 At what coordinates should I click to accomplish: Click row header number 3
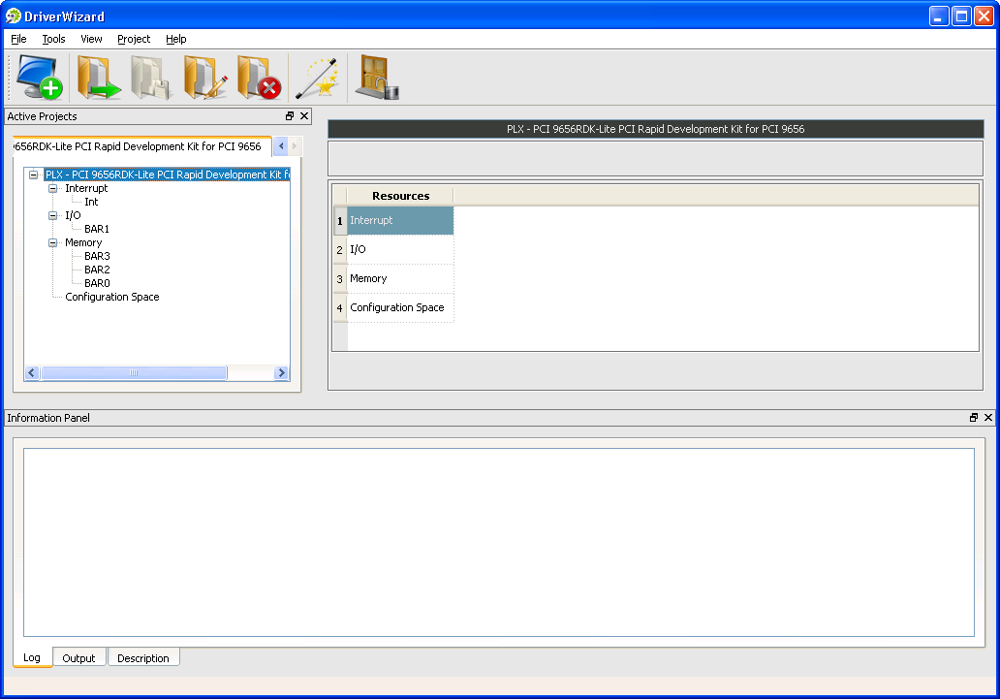[340, 279]
